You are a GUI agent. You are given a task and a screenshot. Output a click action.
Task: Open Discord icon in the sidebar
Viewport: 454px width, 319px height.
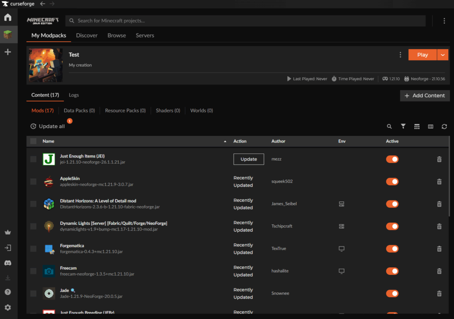[8, 263]
